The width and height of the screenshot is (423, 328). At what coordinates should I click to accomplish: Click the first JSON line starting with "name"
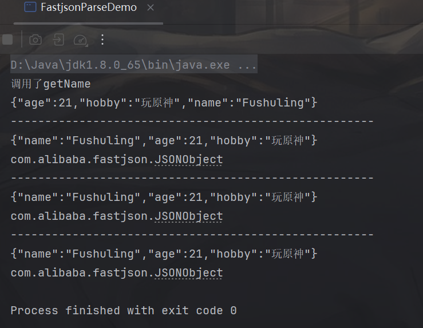tap(164, 141)
